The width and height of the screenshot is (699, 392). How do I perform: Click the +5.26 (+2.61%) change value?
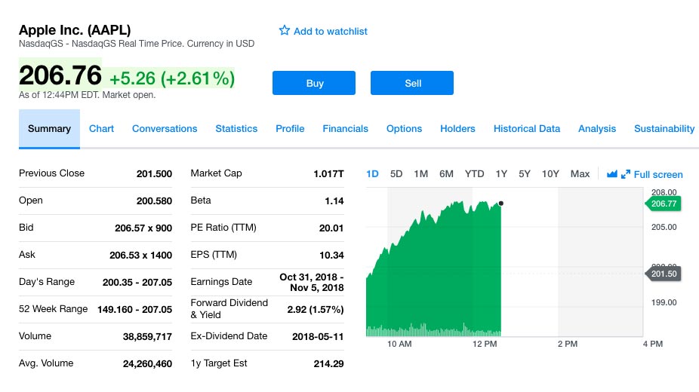point(172,78)
